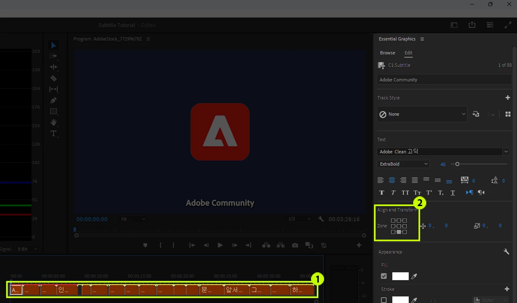Switch to the Browse tab

point(387,53)
